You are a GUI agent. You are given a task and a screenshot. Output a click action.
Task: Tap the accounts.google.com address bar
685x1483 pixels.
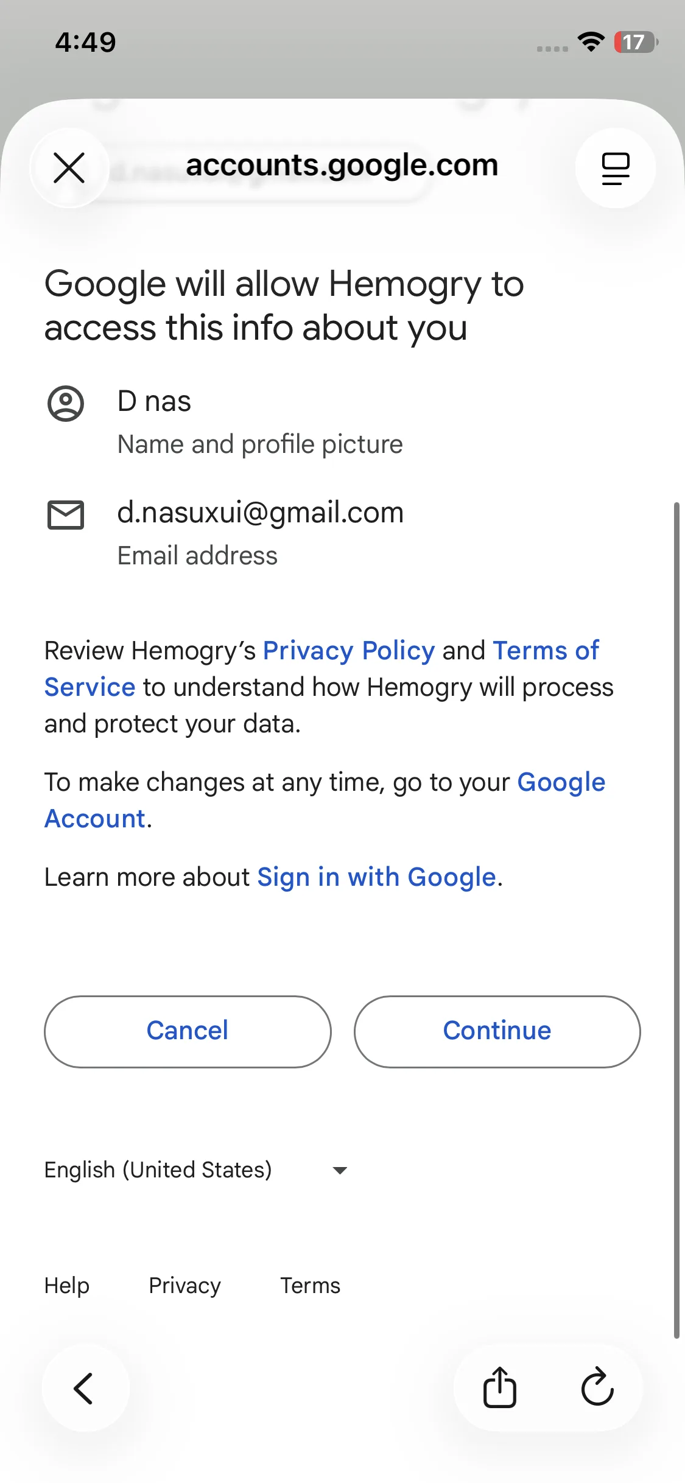[342, 166]
